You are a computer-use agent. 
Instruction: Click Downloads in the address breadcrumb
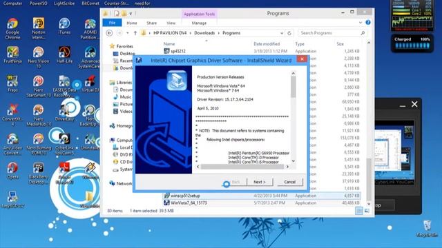[204, 33]
